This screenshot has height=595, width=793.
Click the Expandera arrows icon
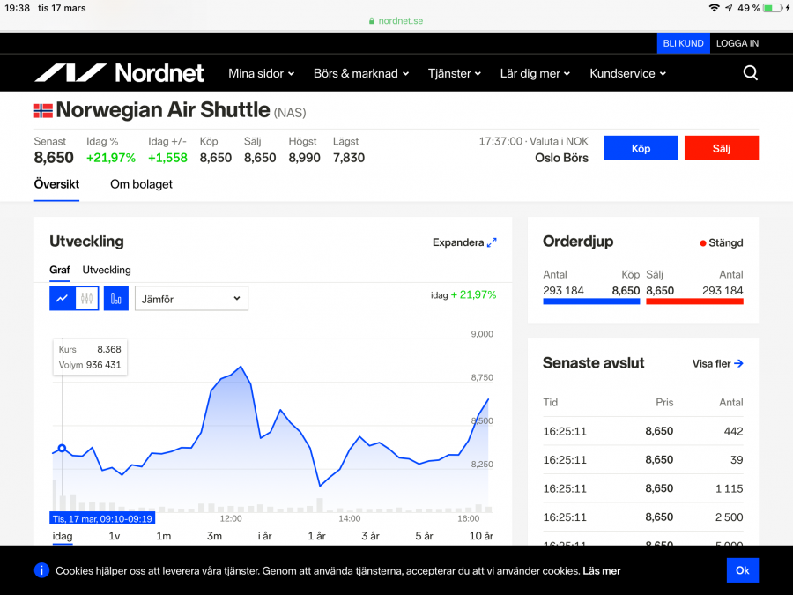(492, 242)
